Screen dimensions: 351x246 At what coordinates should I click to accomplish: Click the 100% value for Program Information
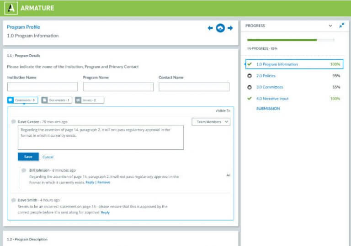click(335, 64)
